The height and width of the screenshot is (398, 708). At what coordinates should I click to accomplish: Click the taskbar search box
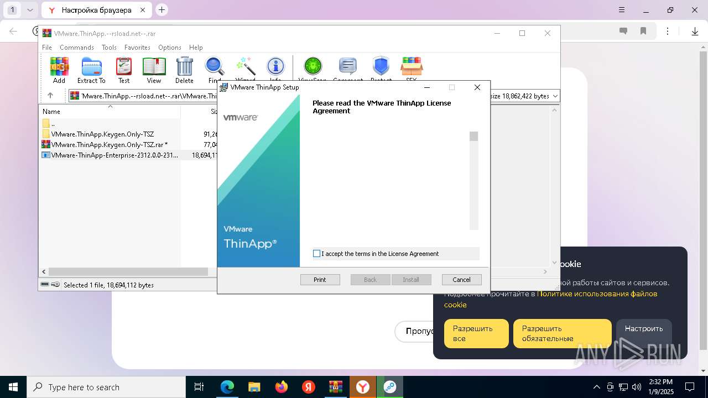106,387
